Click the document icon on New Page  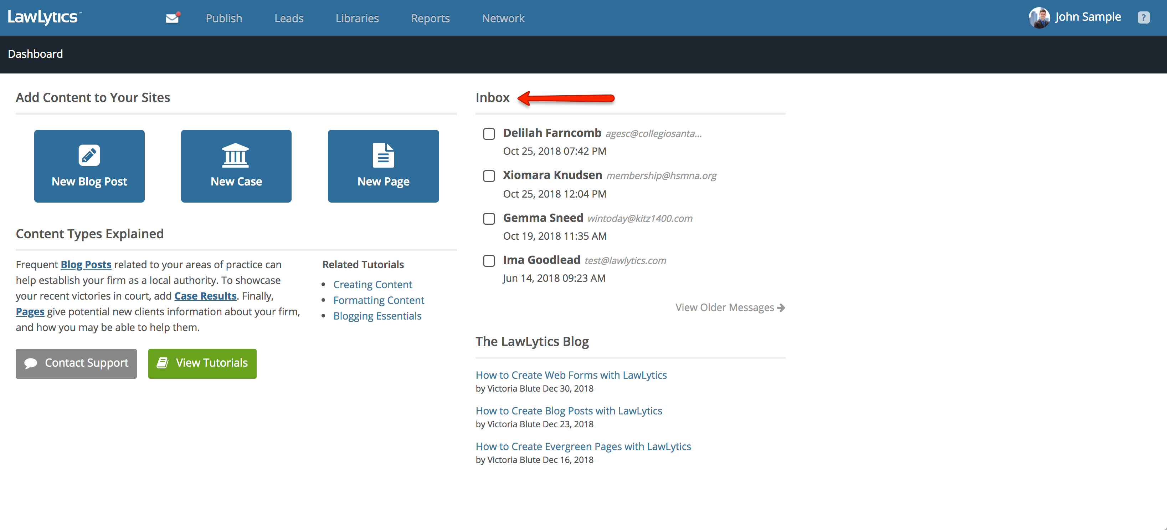coord(383,156)
